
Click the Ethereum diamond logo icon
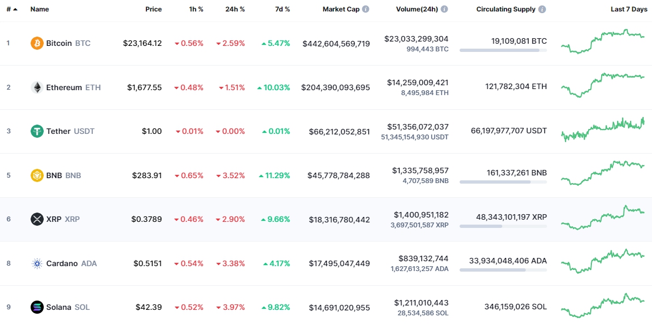(37, 87)
